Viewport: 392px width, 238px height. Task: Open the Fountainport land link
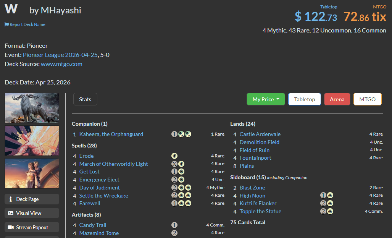tap(255, 158)
